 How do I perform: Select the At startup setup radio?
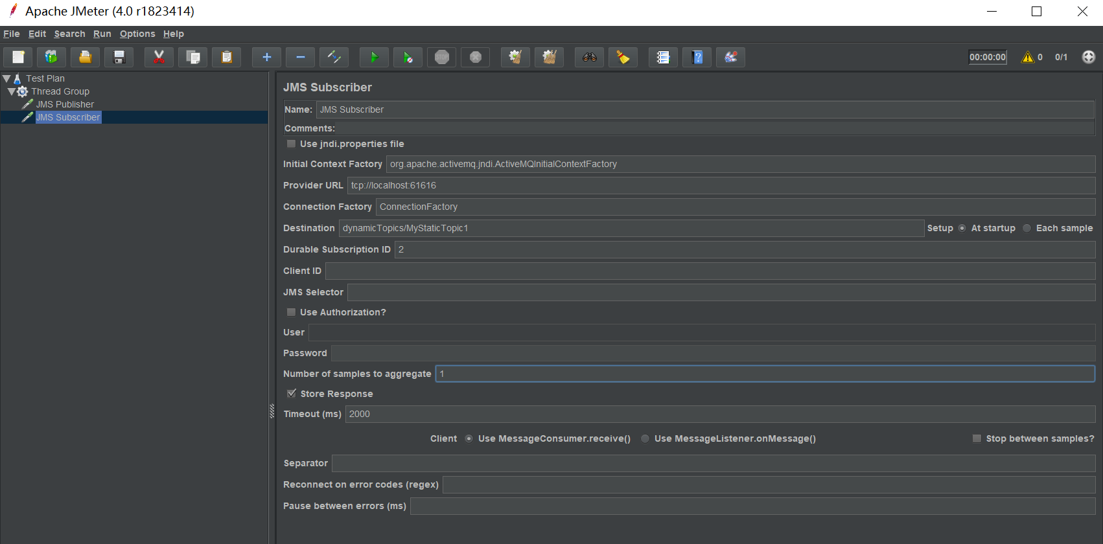[962, 228]
